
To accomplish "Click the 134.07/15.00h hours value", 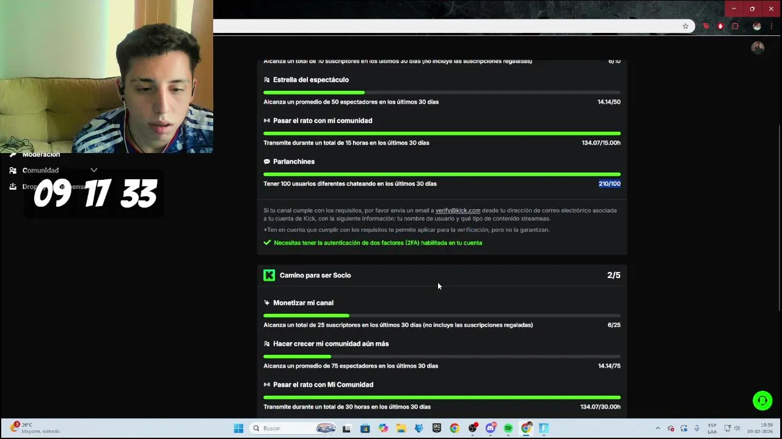I will coord(601,143).
